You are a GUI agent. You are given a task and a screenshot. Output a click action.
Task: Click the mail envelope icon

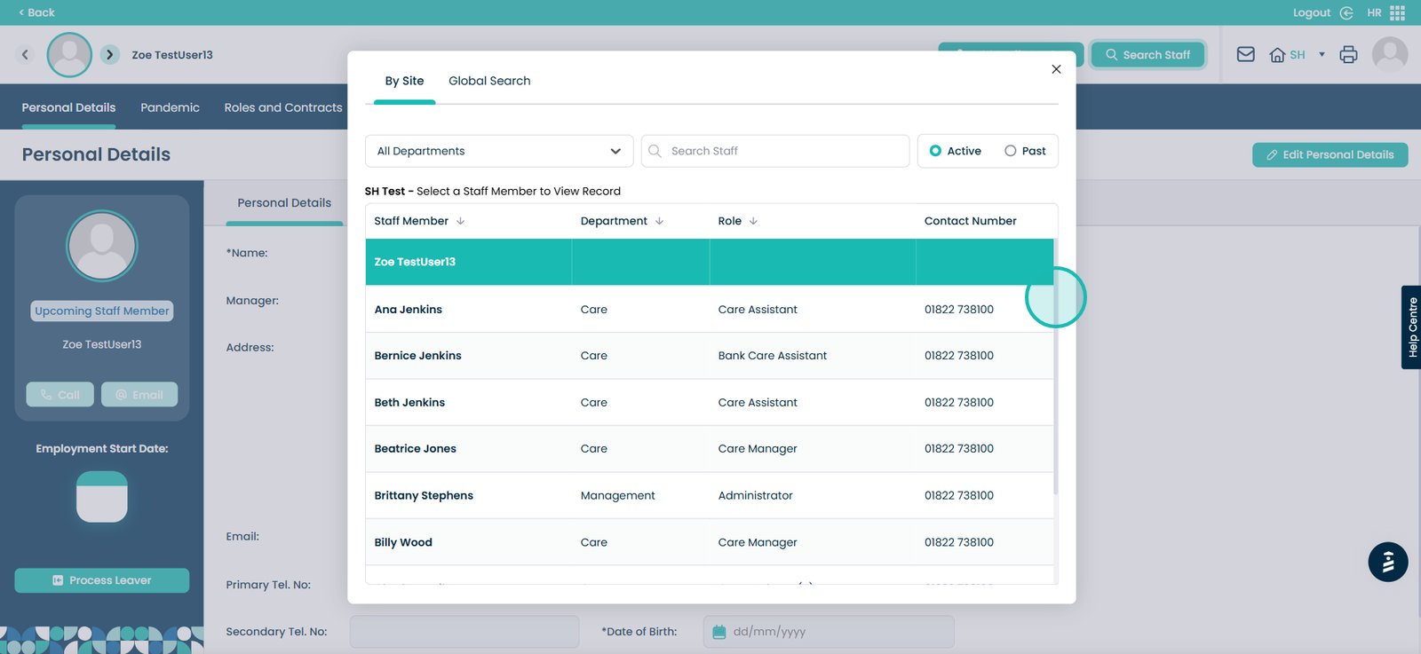click(1245, 54)
